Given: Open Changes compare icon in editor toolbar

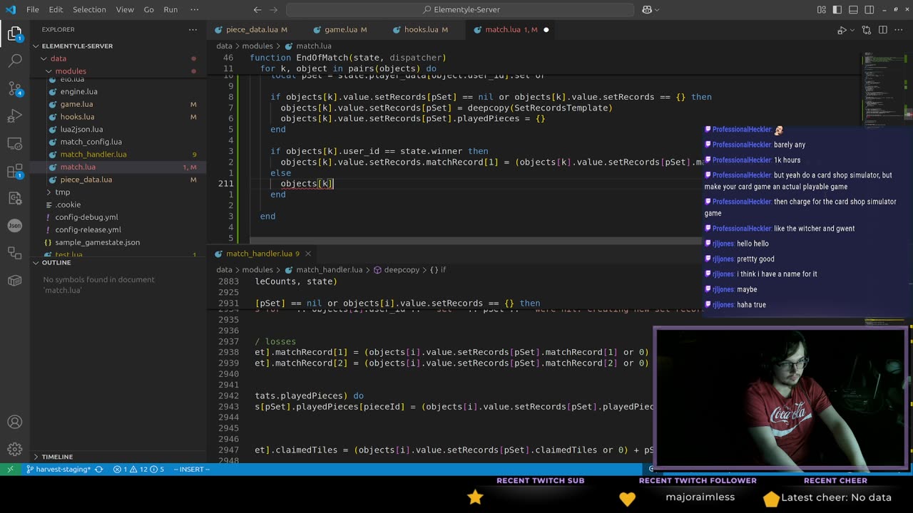Looking at the screenshot, I should pos(867,30).
